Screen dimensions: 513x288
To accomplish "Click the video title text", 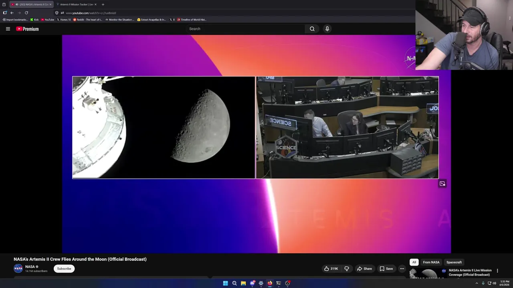I will click(x=80, y=259).
